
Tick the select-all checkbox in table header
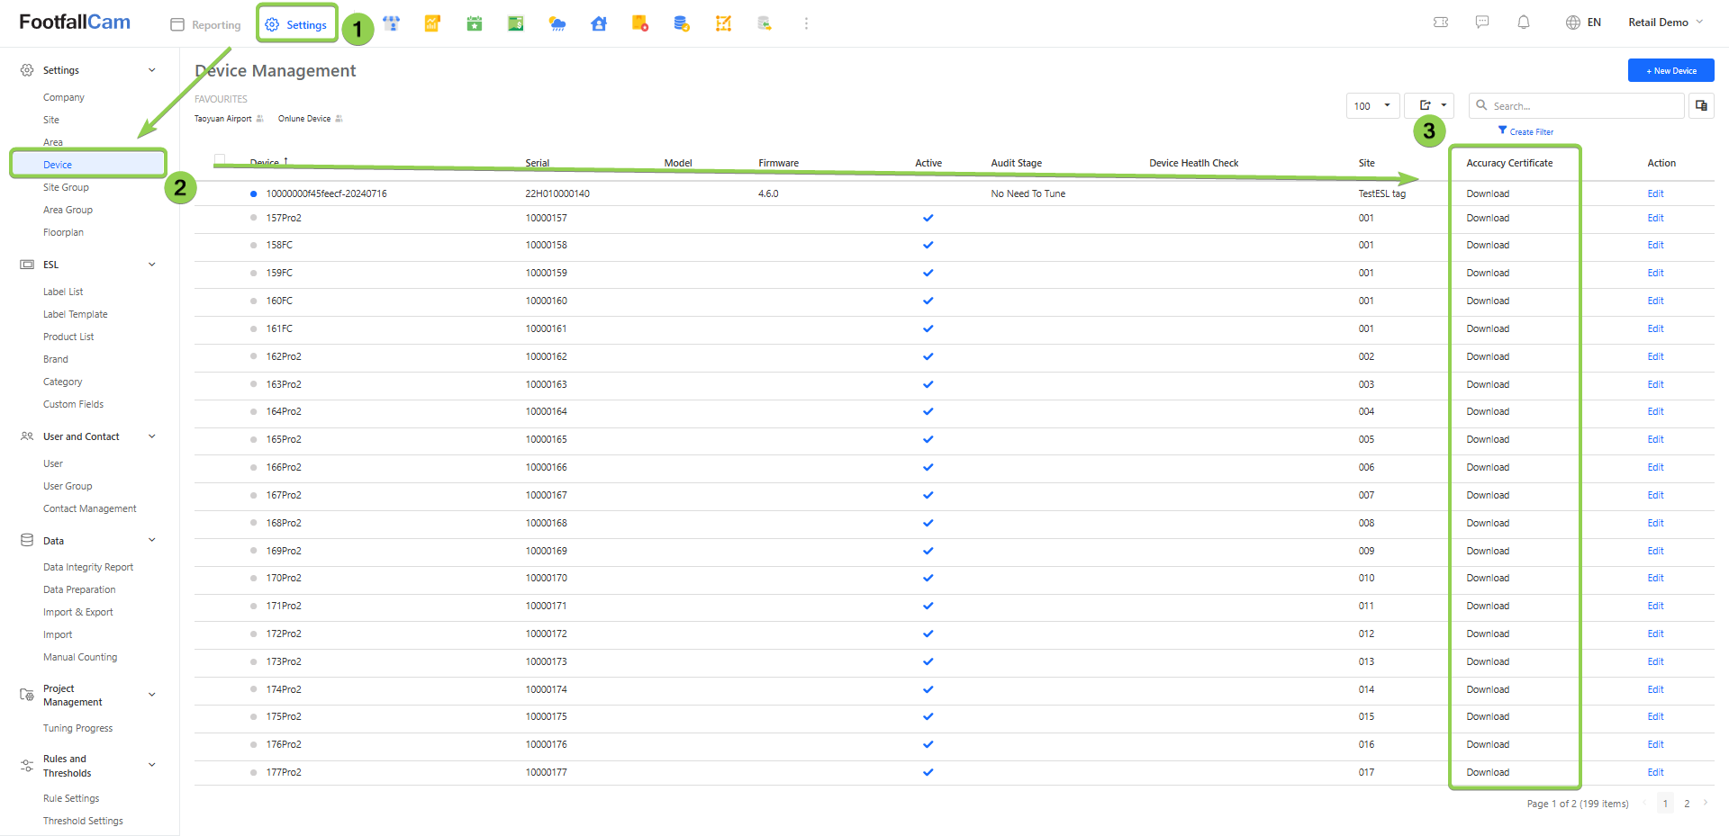click(x=220, y=160)
